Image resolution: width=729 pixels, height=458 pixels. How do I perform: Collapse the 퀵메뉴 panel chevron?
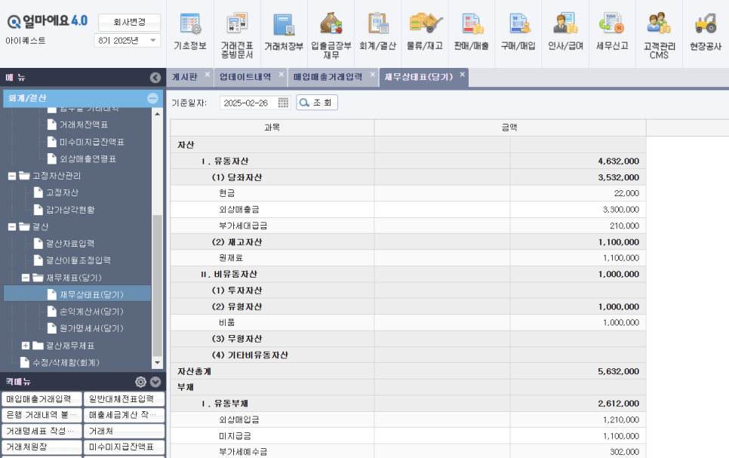tap(155, 382)
